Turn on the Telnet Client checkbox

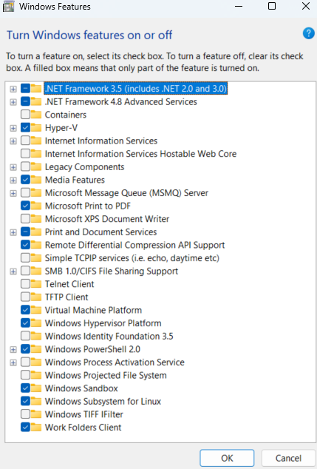[25, 284]
